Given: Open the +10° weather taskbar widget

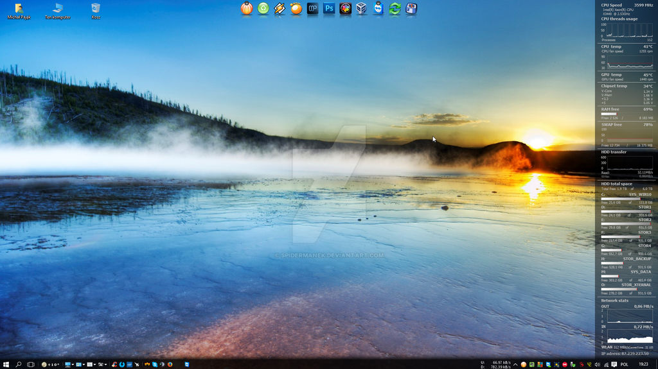Looking at the screenshot, I should click(50, 365).
